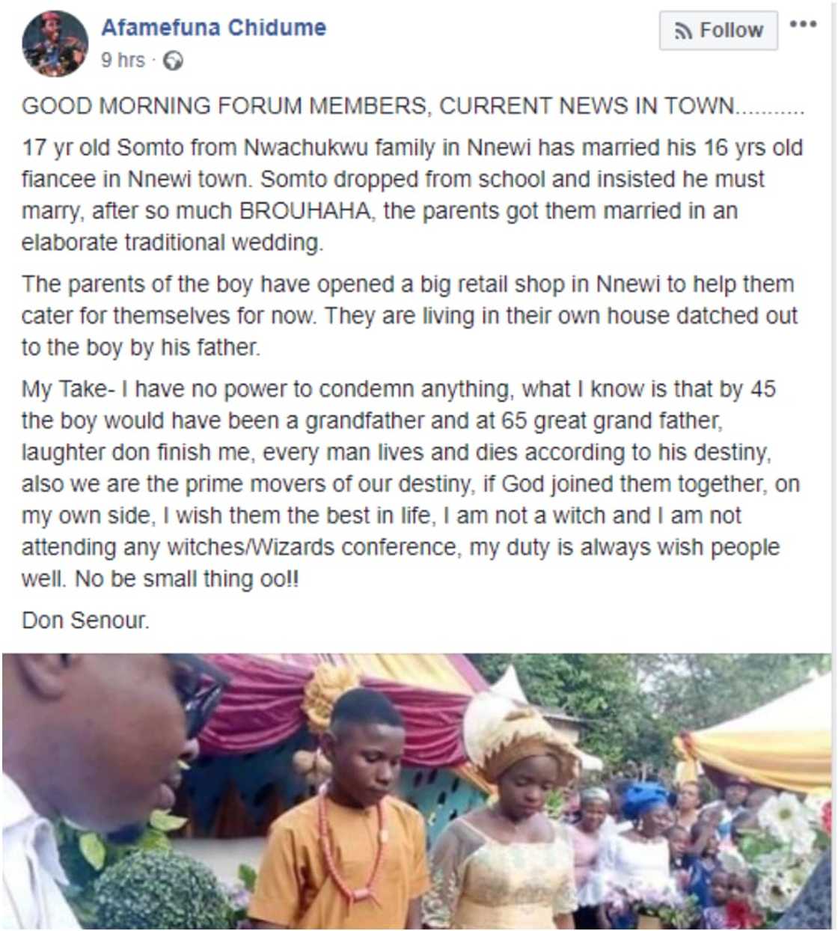The image size is (838, 931).
Task: Click the 'My Take' paragraph
Action: [x=410, y=483]
